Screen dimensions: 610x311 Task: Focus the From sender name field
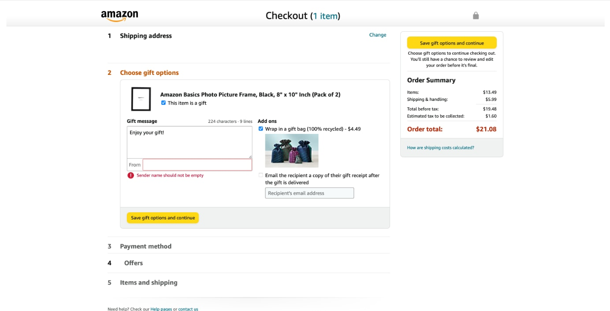click(197, 165)
